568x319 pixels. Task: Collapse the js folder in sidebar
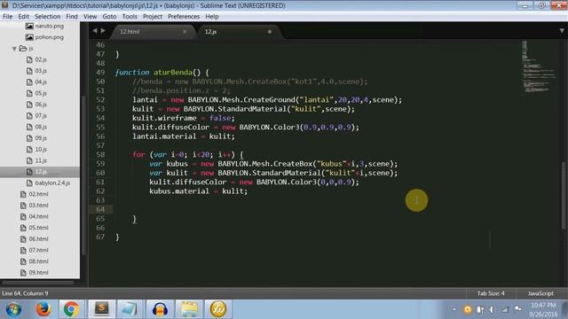[14, 49]
